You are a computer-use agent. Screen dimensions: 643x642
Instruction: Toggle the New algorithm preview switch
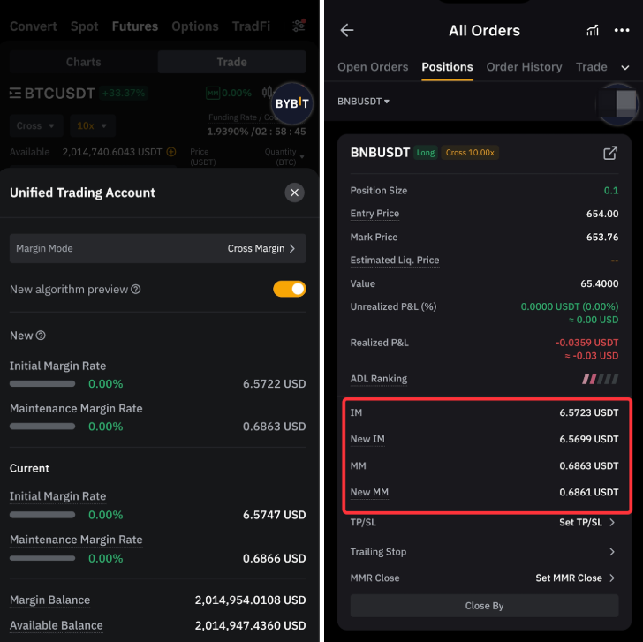tap(289, 289)
